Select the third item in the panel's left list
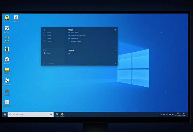 coord(47,38)
